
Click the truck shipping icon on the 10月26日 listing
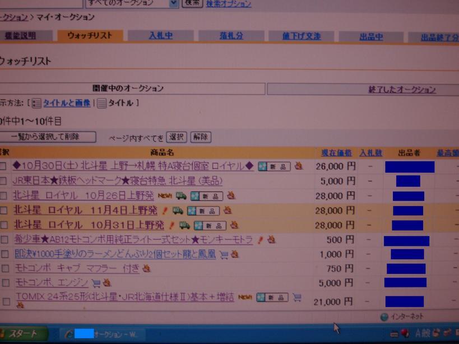[180, 196]
